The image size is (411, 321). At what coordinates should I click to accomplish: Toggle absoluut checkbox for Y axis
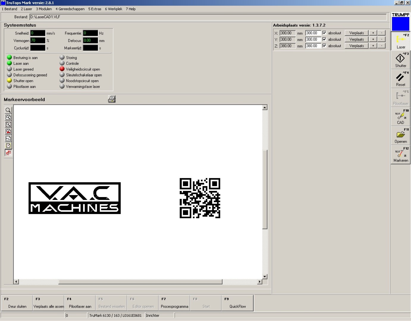click(x=324, y=39)
